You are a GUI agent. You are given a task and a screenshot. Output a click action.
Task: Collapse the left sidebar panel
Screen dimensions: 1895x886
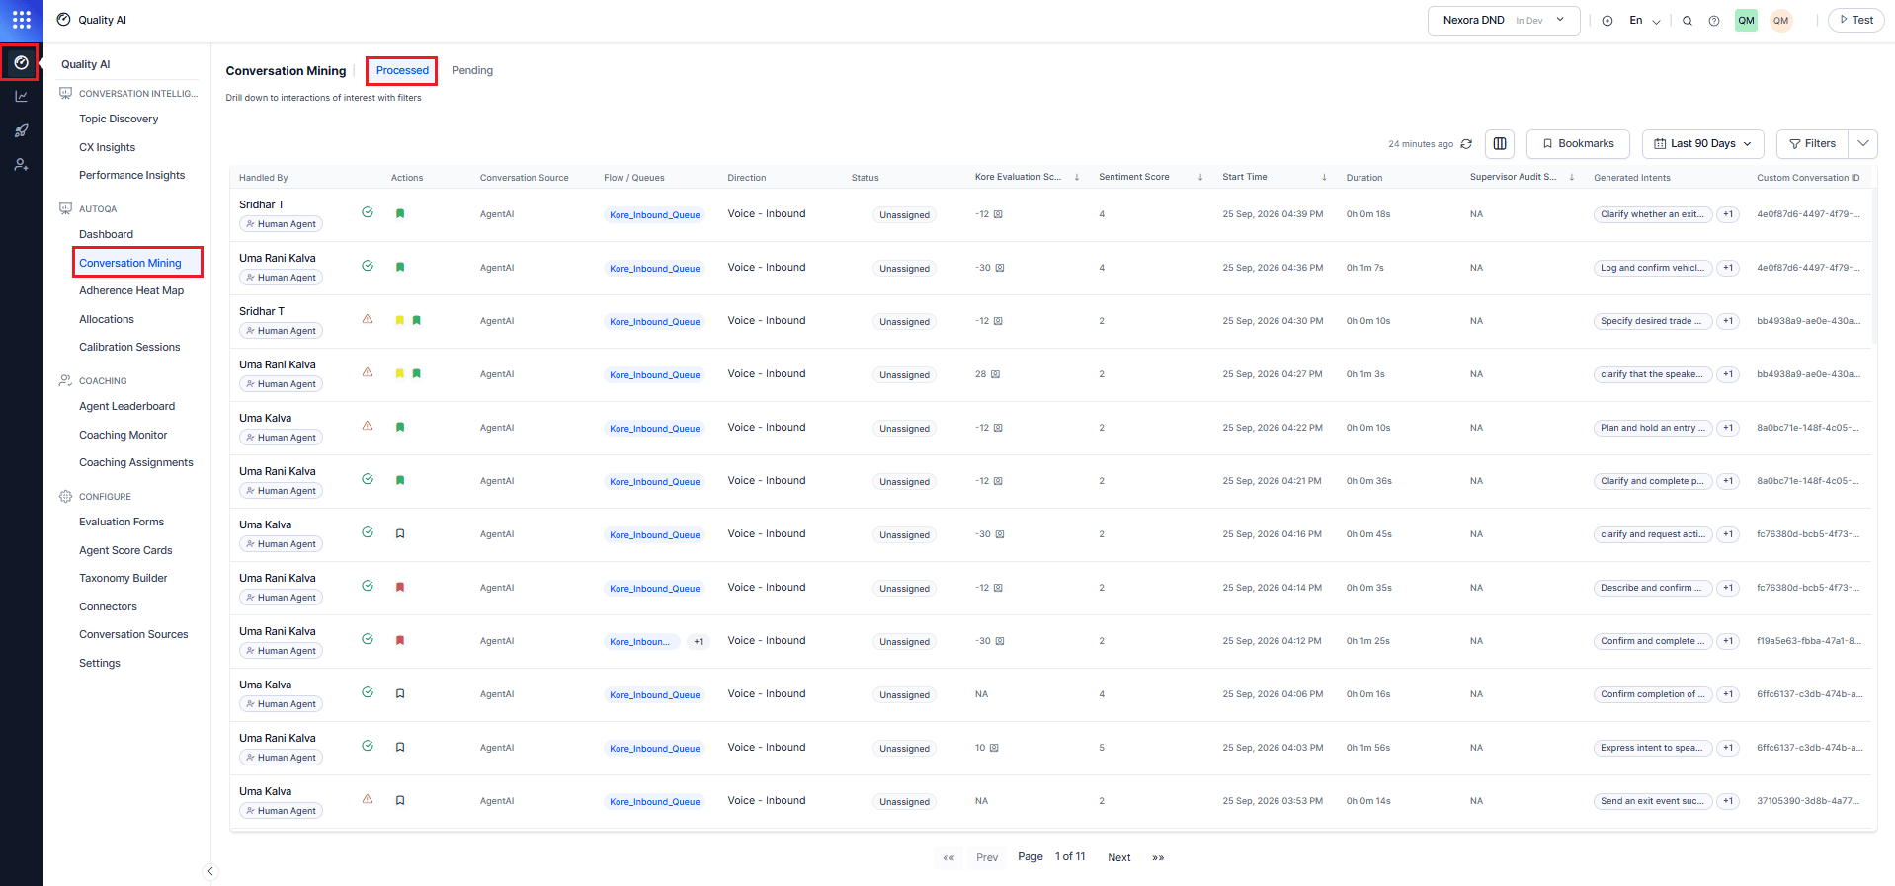[209, 871]
